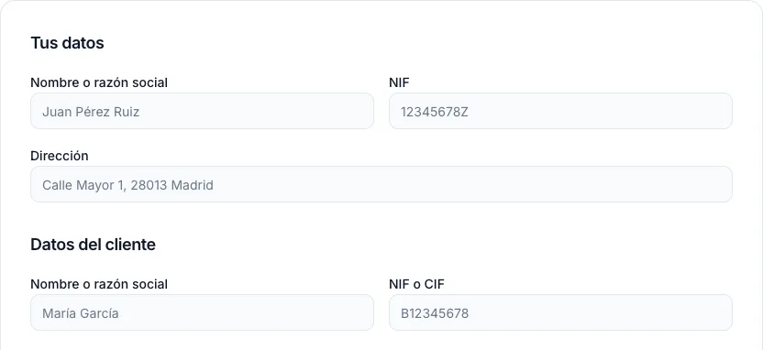Activate the field with 'María García' placeholder
Image resolution: width=763 pixels, height=350 pixels.
pos(202,312)
